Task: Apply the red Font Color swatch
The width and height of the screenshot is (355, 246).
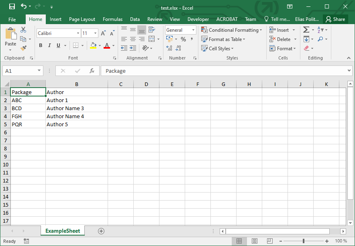Action: tap(107, 45)
